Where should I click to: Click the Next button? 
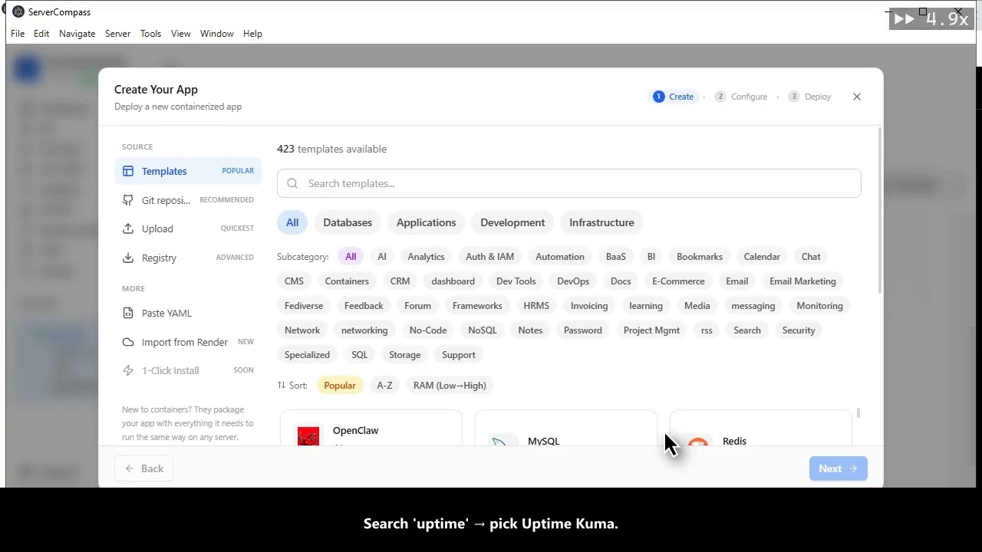click(x=838, y=468)
